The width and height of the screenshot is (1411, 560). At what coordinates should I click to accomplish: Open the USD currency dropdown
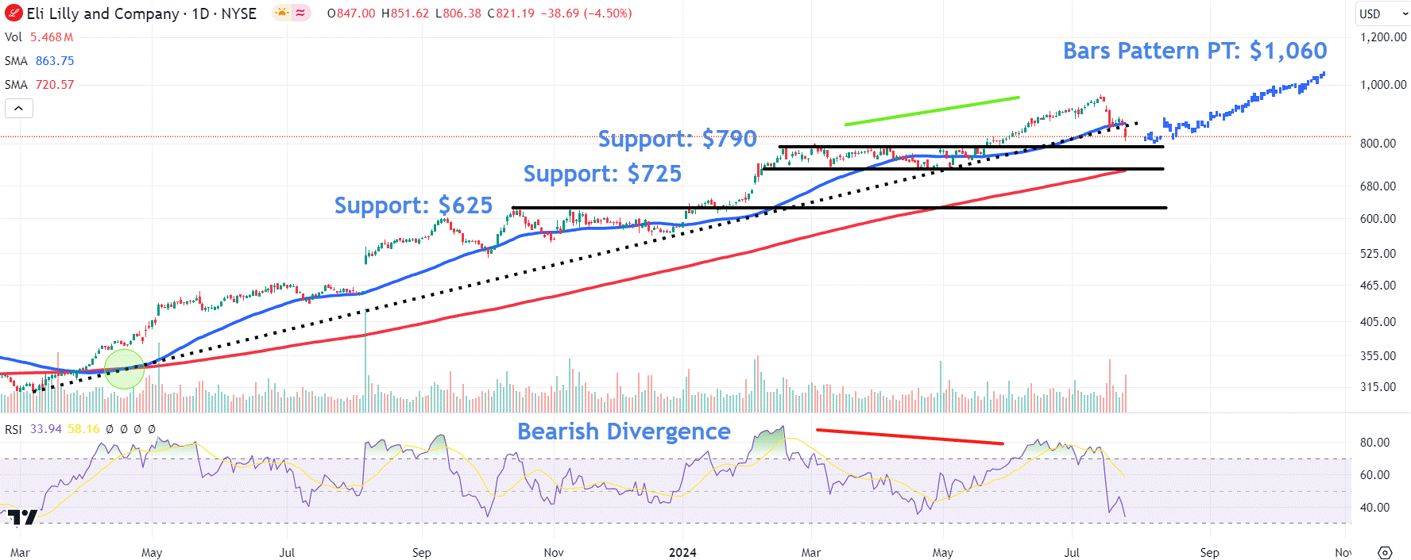tap(1383, 13)
